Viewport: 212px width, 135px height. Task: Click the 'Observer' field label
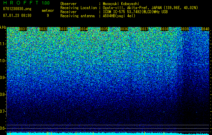68,4
